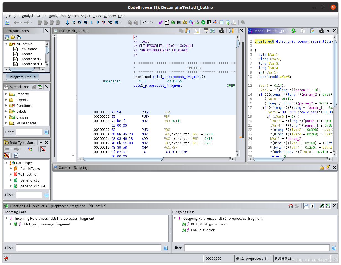This screenshot has width=341, height=265.
Task: Click the purple checkmark toolbar icon
Action: click(x=161, y=22)
